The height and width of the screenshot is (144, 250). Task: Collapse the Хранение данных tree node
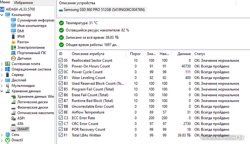[2, 91]
